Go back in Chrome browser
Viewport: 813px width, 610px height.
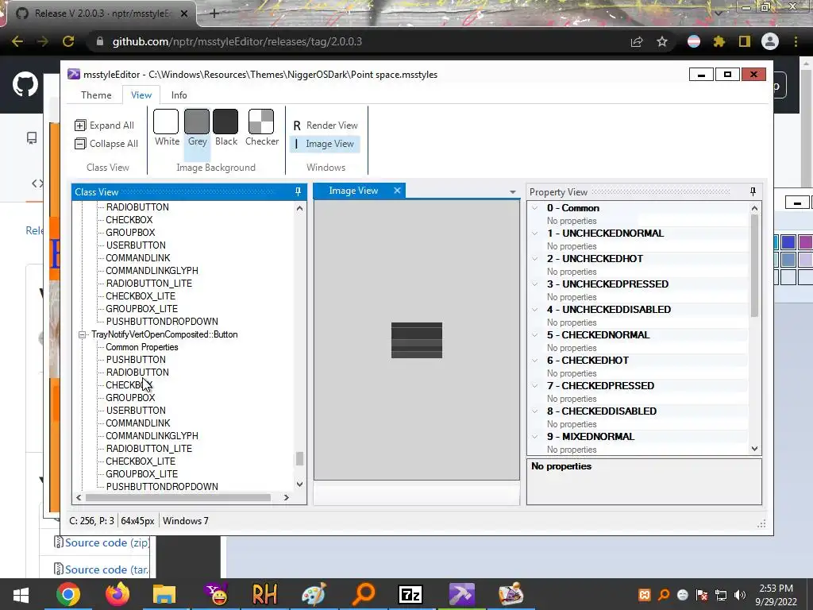click(x=17, y=41)
